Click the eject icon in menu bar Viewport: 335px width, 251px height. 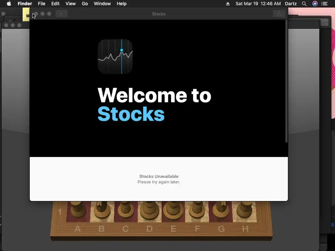[228, 4]
